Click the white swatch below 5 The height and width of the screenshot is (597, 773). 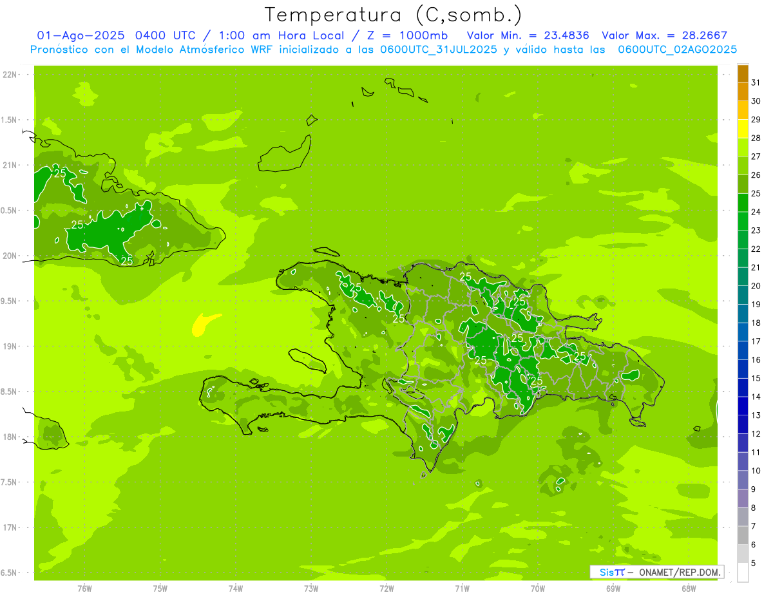743,573
